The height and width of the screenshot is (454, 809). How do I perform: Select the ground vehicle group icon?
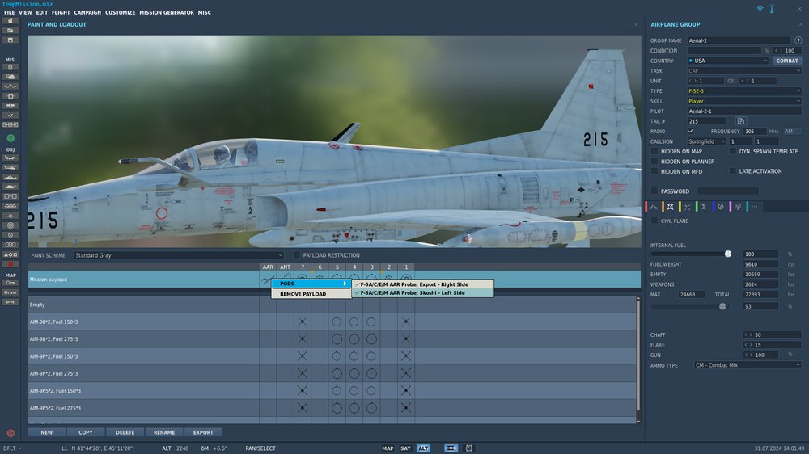(10, 187)
